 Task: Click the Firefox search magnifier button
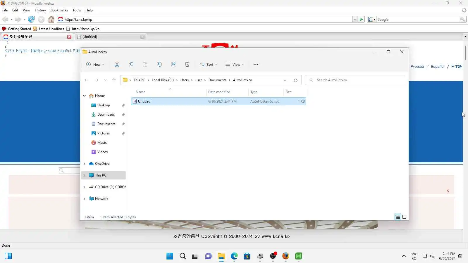[462, 20]
